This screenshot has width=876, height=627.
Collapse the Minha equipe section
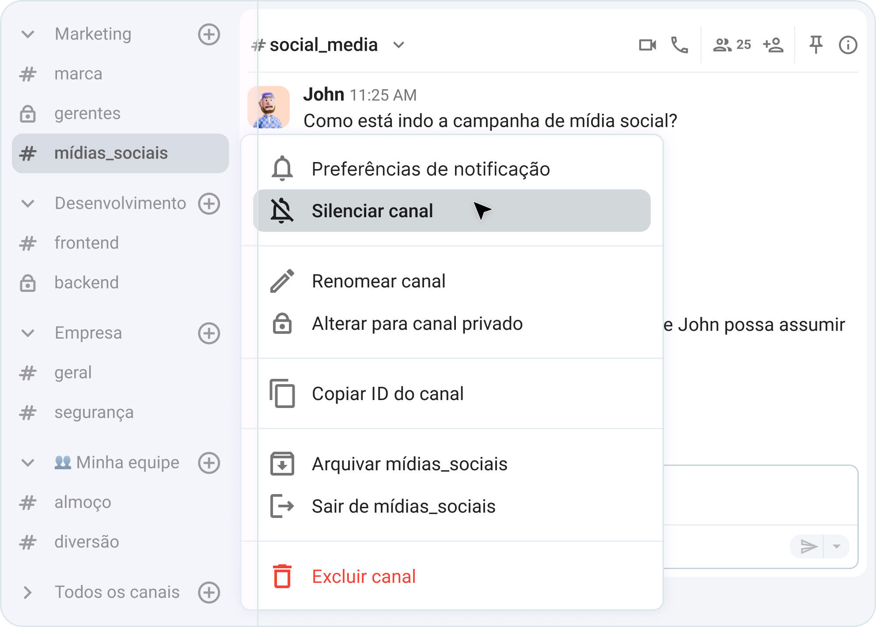point(28,463)
